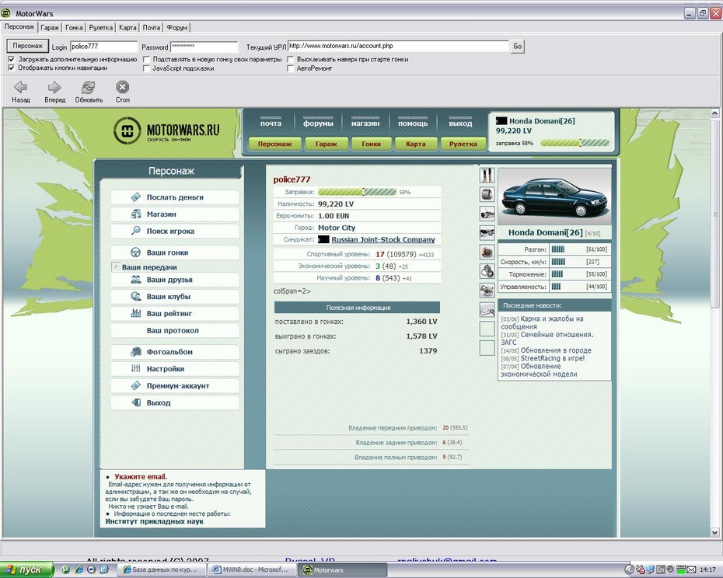Click the Go button next to URL

click(x=518, y=46)
